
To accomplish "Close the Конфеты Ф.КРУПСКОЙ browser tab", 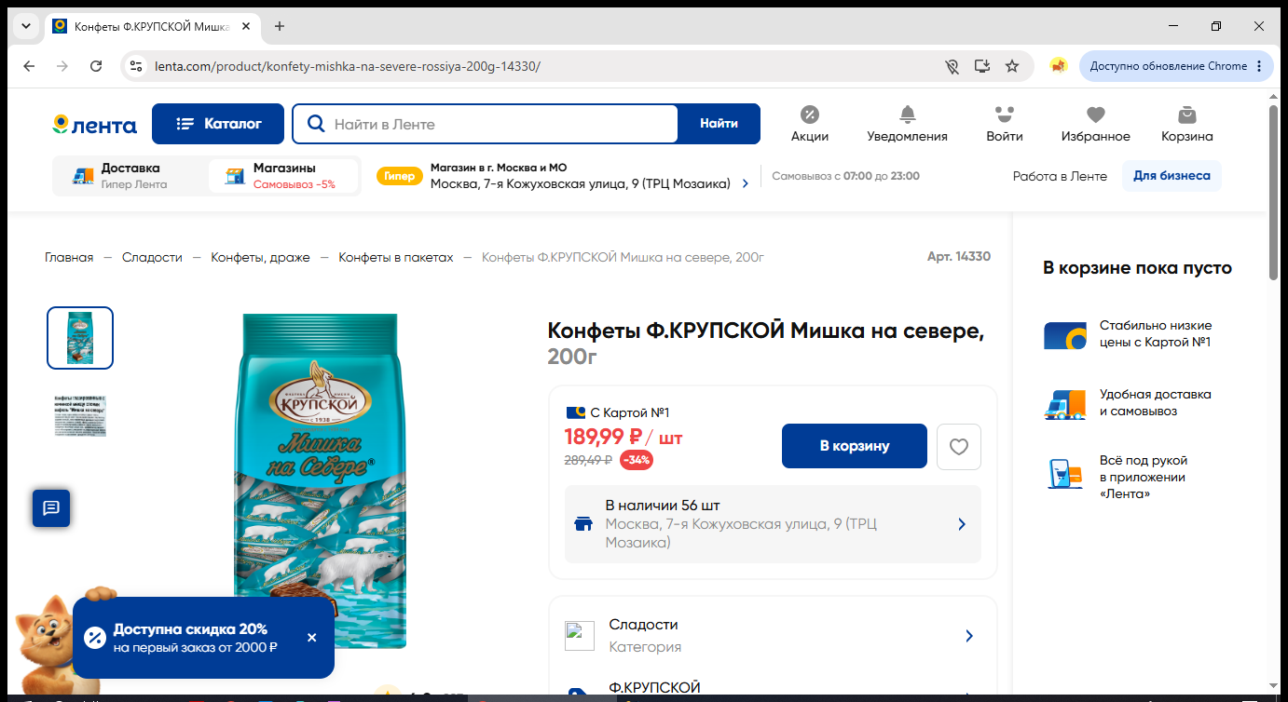I will click(x=246, y=26).
